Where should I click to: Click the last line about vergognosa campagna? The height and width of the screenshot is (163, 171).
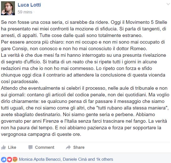(x=41, y=134)
